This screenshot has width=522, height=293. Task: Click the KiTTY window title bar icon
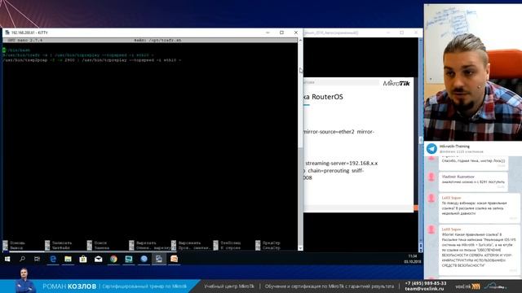pyautogui.click(x=7, y=33)
